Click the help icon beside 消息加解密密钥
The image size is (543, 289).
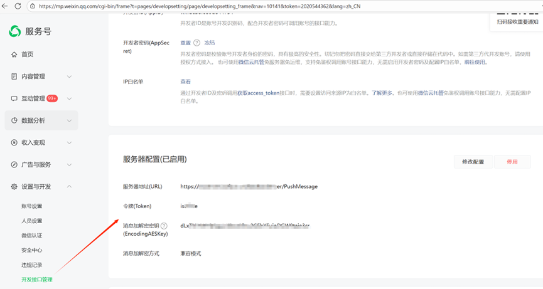pos(164,226)
